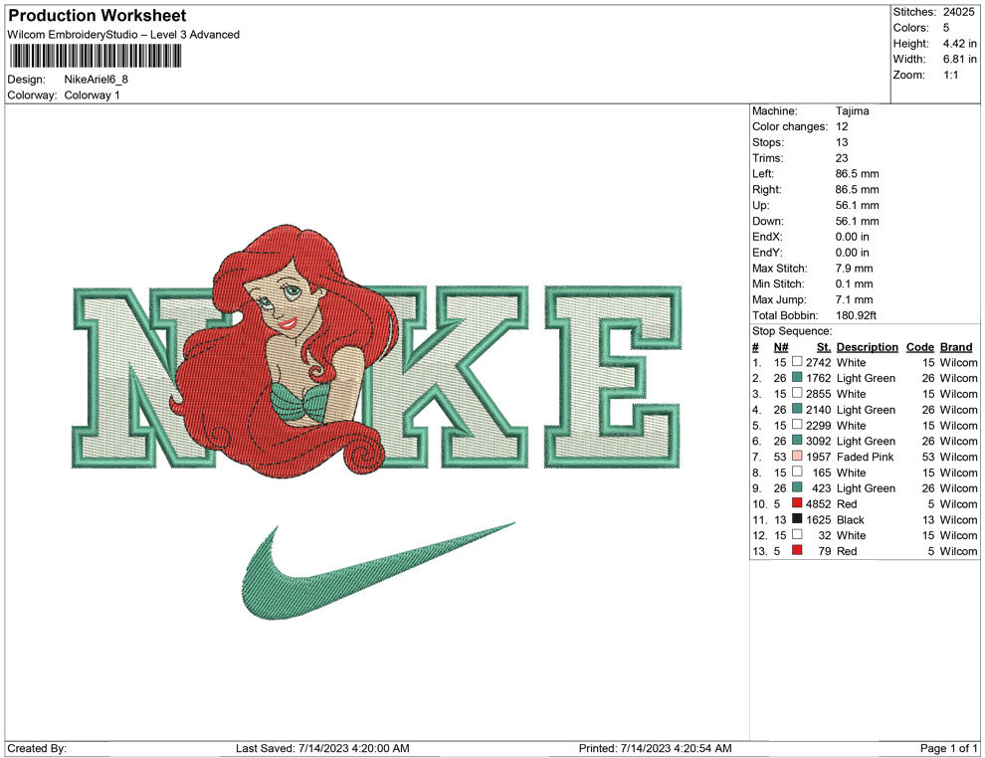Click the 'Production Worksheet' title
This screenshot has width=985, height=758.
click(x=98, y=16)
